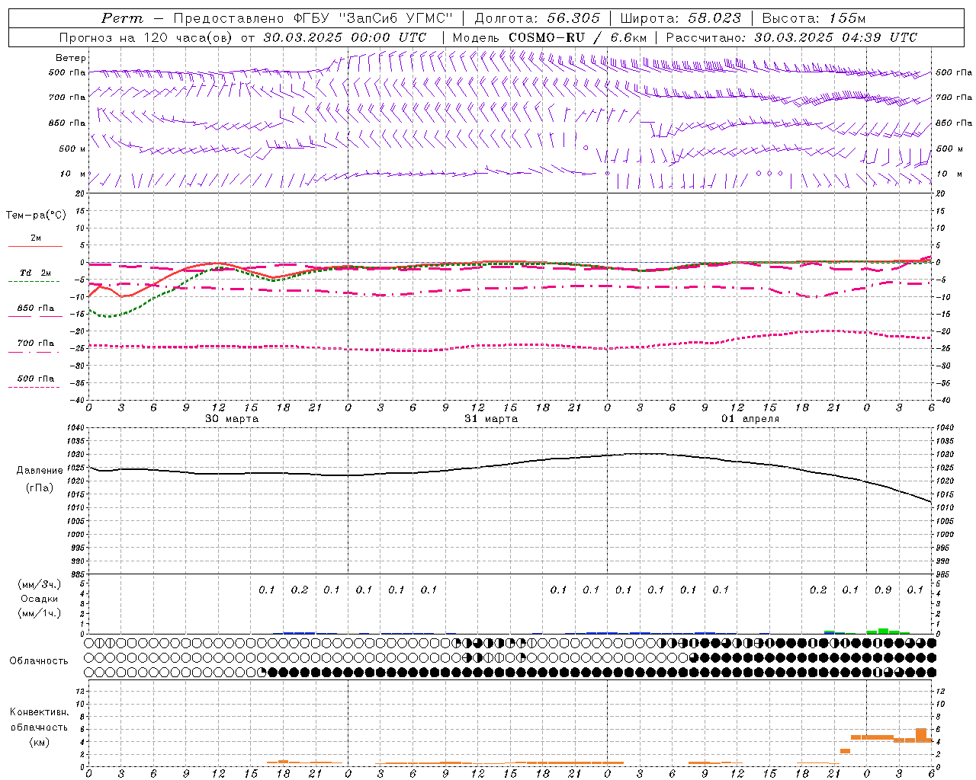Screen dimensions: 976x780
Task: Click the station name "Perm" in header
Action: click(122, 18)
